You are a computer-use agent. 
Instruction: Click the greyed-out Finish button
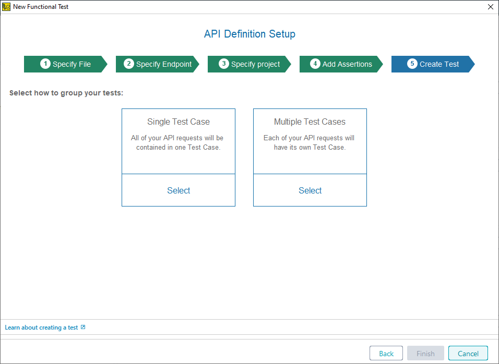pos(425,353)
